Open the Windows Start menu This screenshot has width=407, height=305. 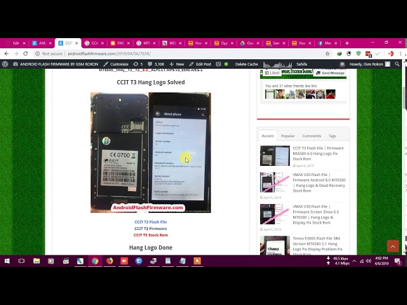click(7, 261)
